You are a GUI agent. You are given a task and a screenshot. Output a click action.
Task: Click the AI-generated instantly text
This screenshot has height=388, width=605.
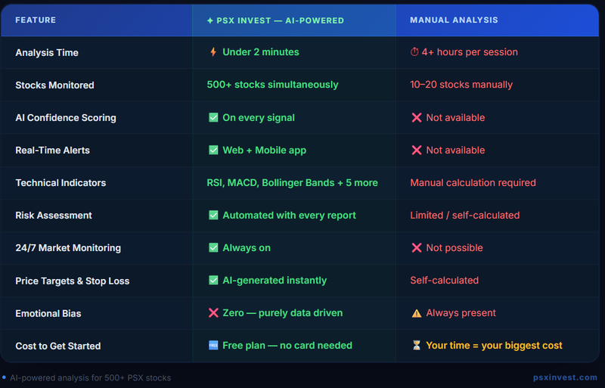pos(275,281)
